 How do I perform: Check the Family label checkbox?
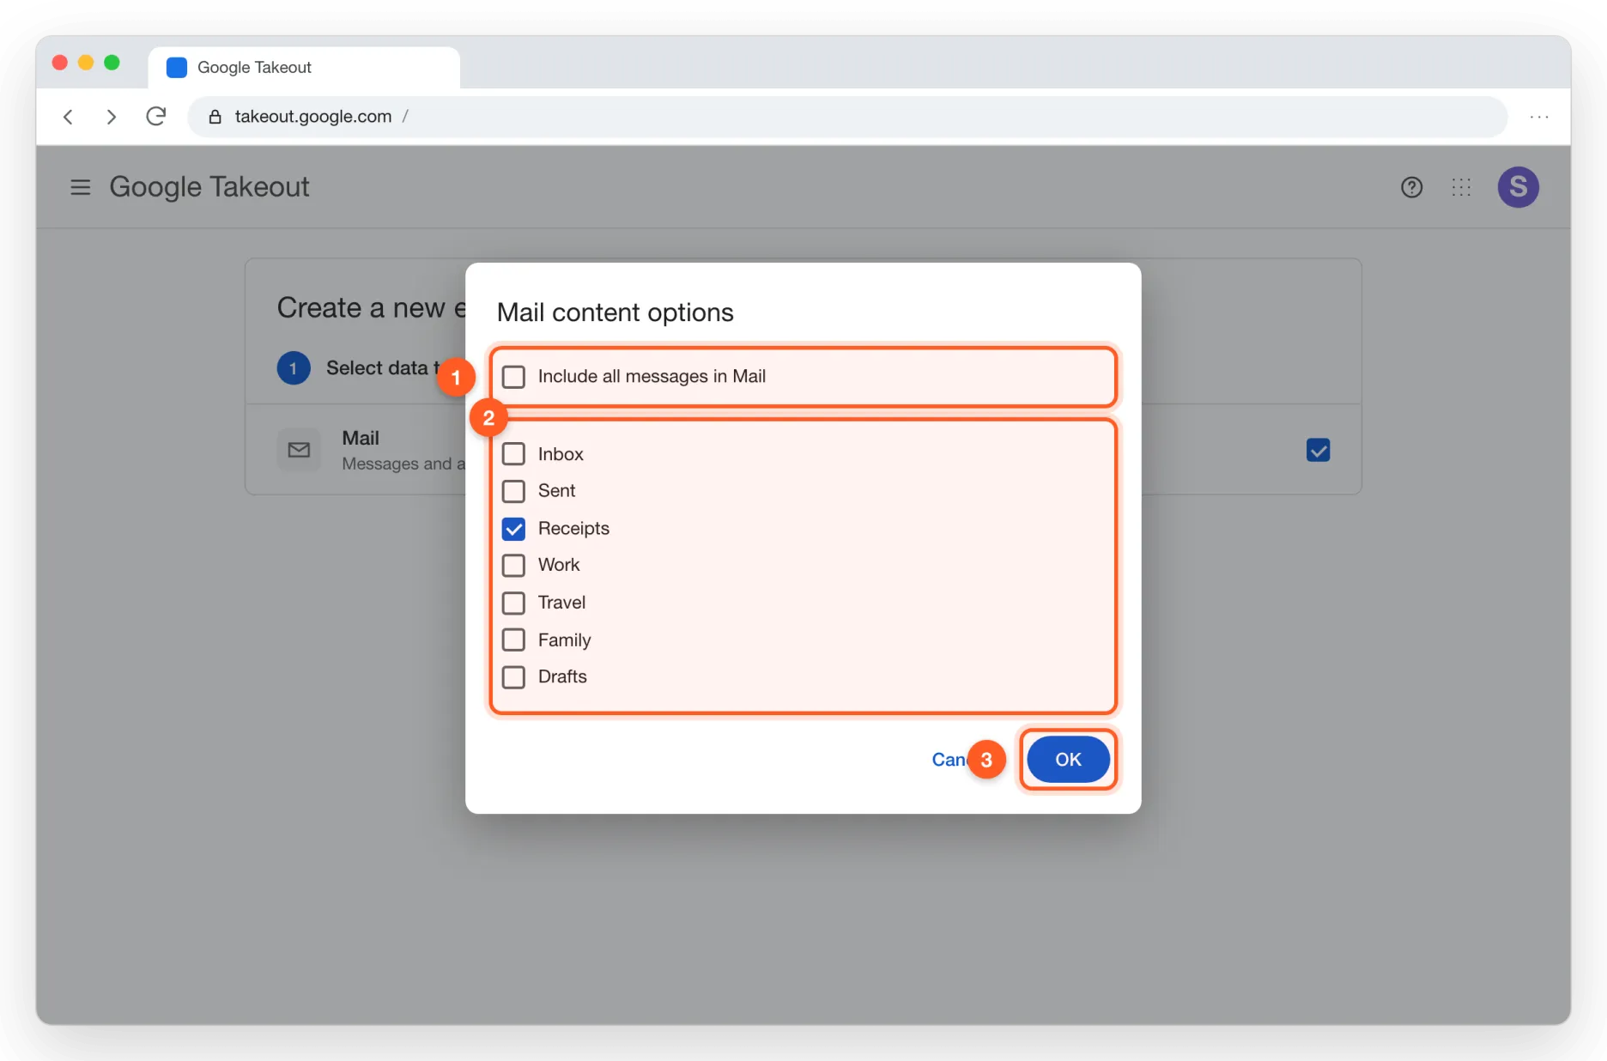tap(513, 640)
